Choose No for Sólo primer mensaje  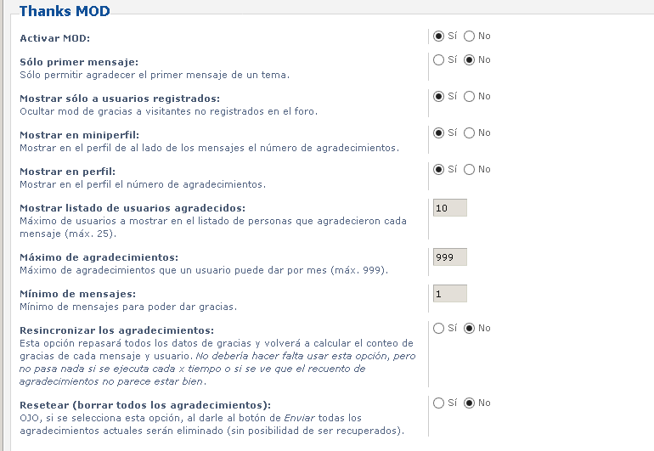(x=469, y=60)
